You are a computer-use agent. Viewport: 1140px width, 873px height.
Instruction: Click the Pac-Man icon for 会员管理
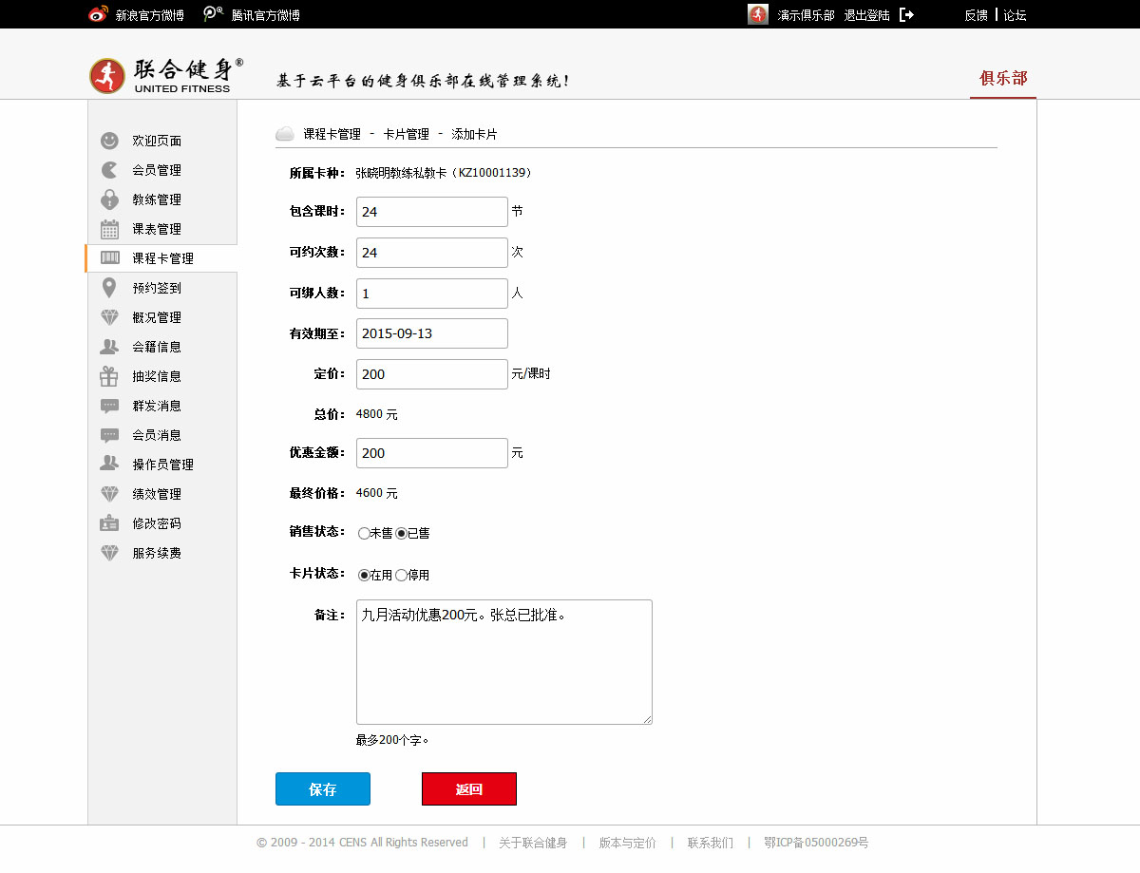(110, 170)
